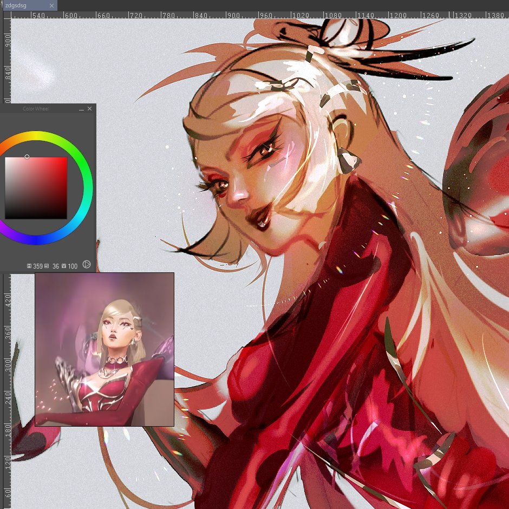Screen dimensions: 509x509
Task: Select the Hue value 359
Action: point(38,266)
